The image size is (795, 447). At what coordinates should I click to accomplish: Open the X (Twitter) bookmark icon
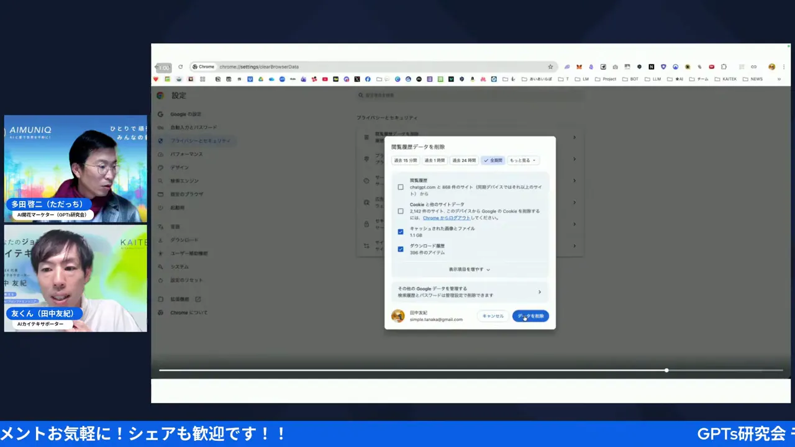pyautogui.click(x=357, y=79)
